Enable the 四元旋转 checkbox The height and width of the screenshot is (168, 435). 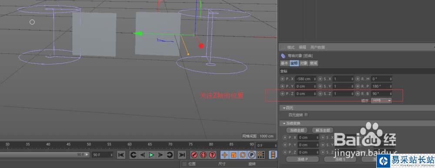[x=306, y=115]
